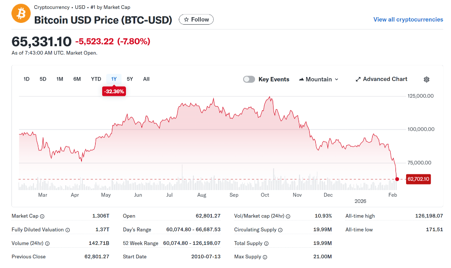
Task: Click the Bitcoin logo icon
Action: pos(21,13)
